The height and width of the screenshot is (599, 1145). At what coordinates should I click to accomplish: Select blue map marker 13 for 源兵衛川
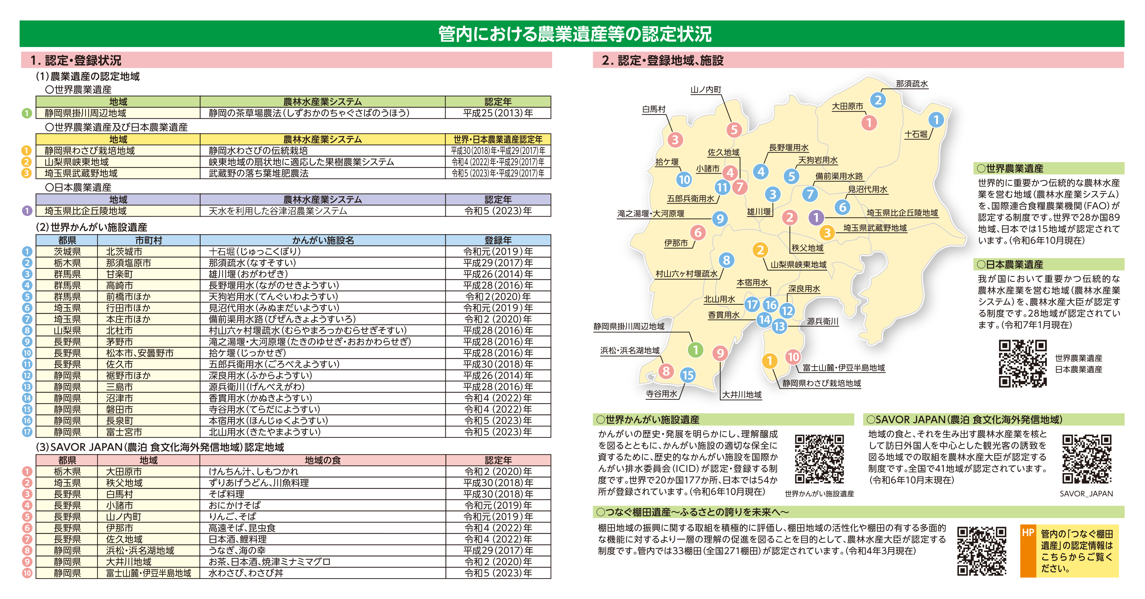tap(779, 326)
